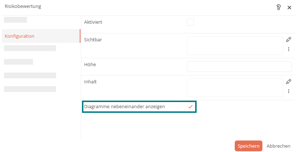Open the pencil editor for Sichtbar
298x152 pixels.
point(289,40)
